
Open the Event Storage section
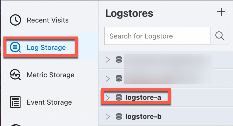point(49,102)
